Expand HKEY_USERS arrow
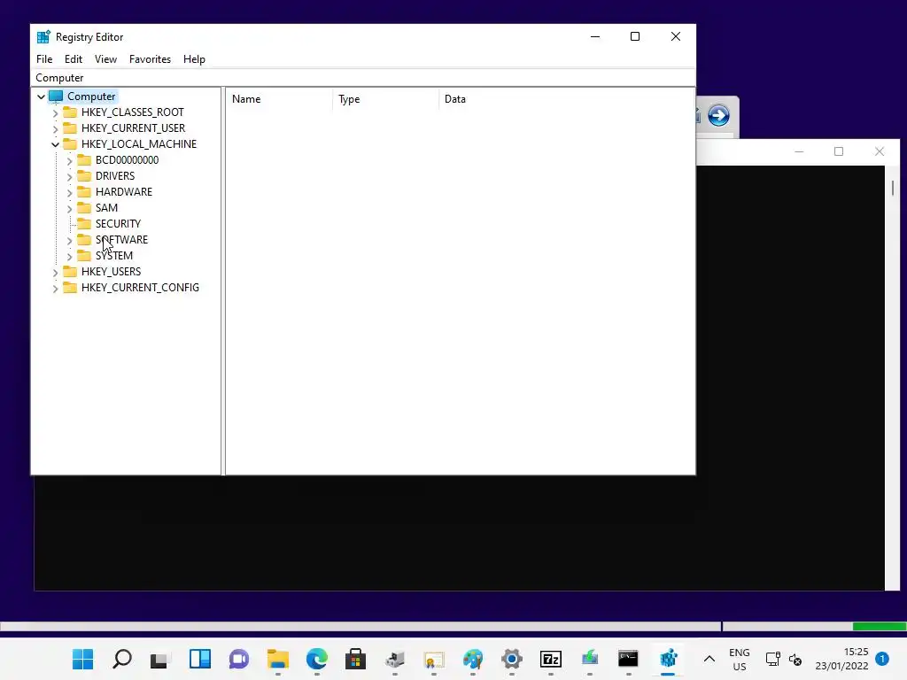Viewport: 907px width, 680px height. tap(56, 272)
